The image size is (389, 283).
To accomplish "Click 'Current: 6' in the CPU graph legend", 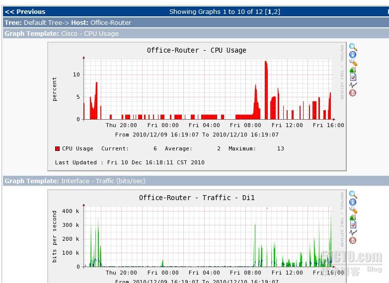I will (129, 148).
